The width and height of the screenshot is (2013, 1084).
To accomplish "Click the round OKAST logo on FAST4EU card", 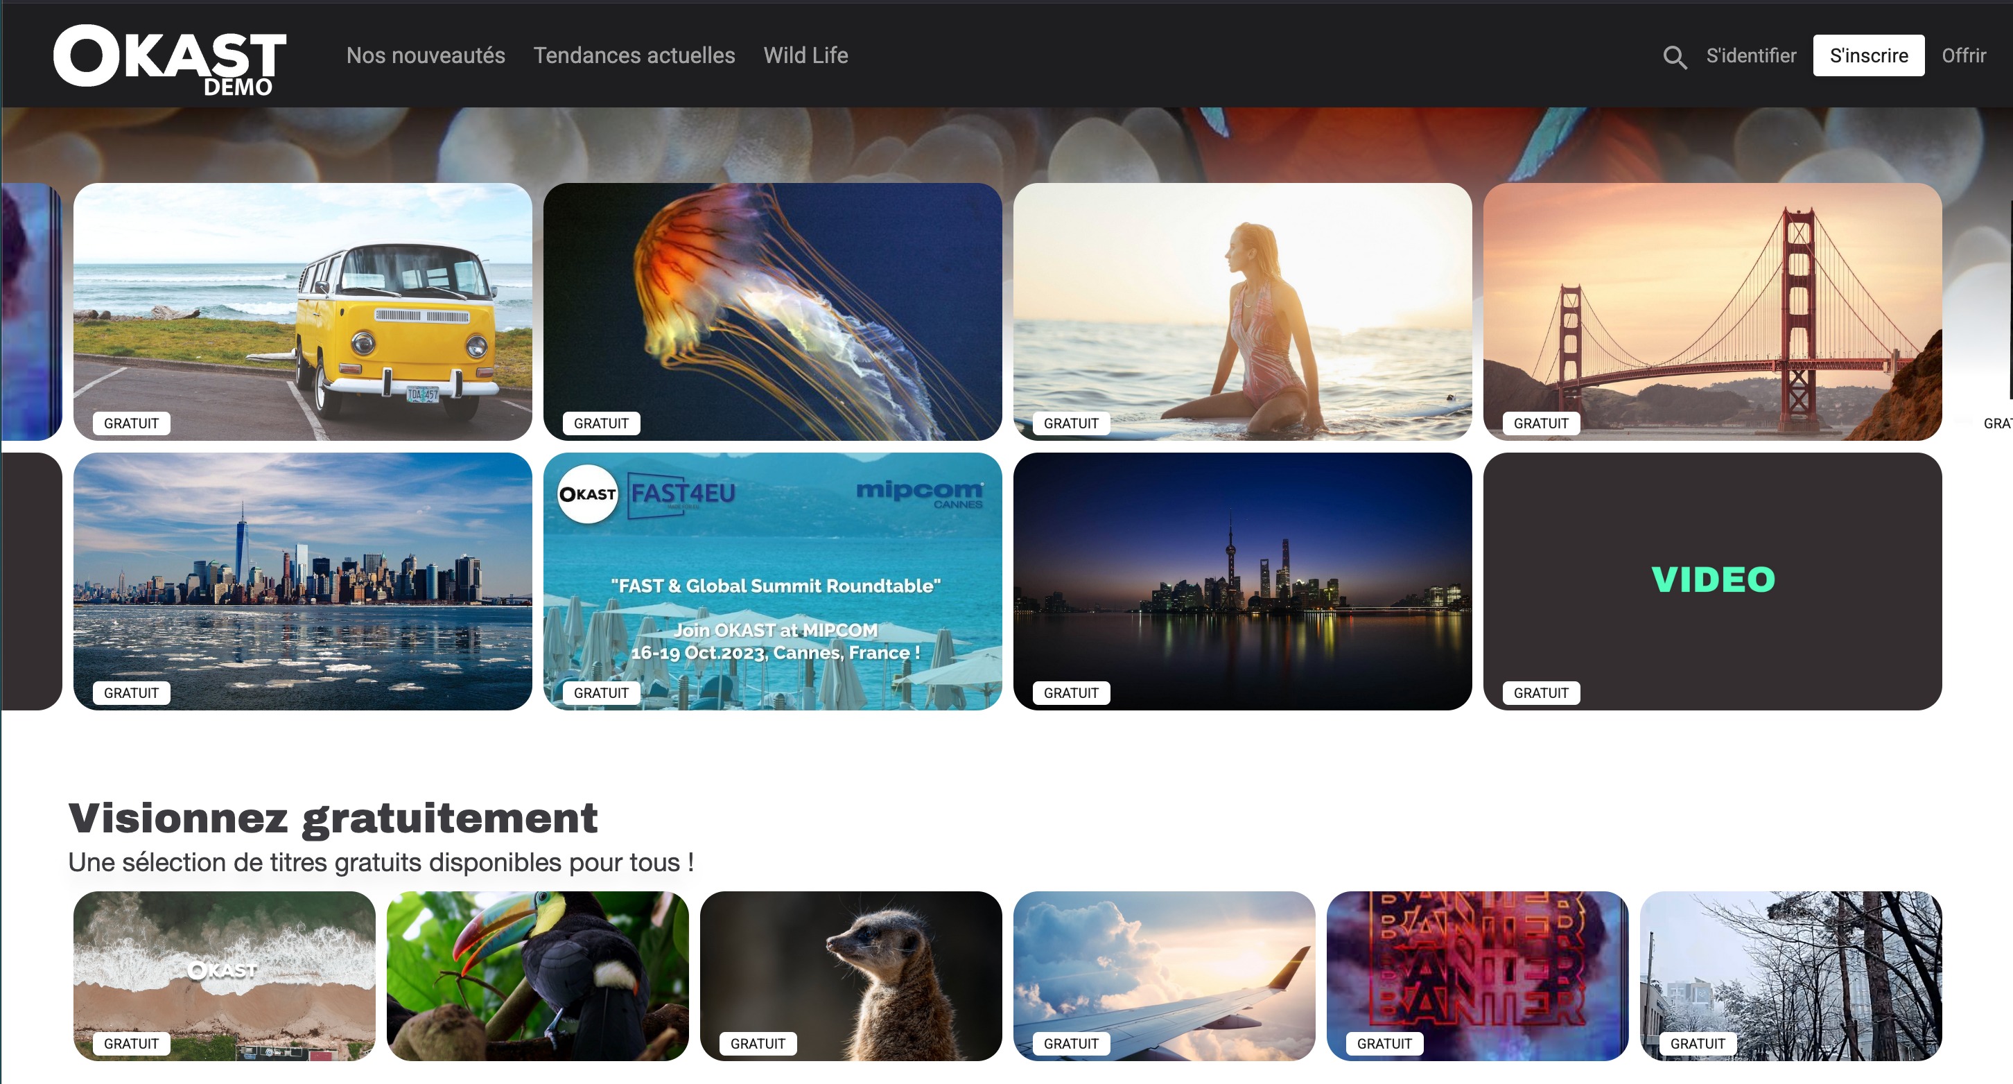I will pyautogui.click(x=588, y=494).
